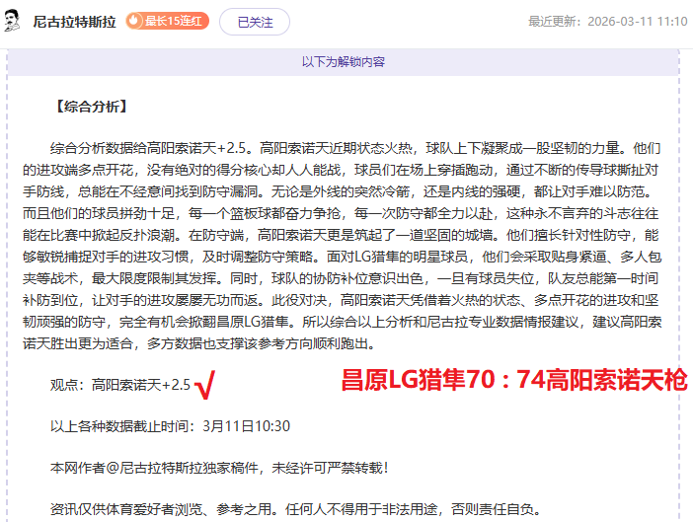693x522 pixels.
Task: Click the 最长15连红 streak badge
Action: (x=166, y=21)
